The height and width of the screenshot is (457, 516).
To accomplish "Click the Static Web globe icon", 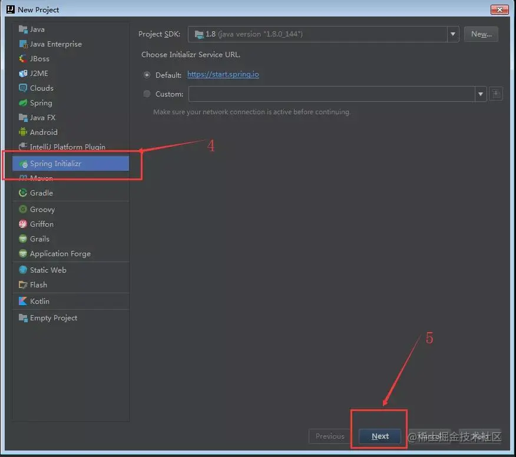I will click(x=23, y=270).
